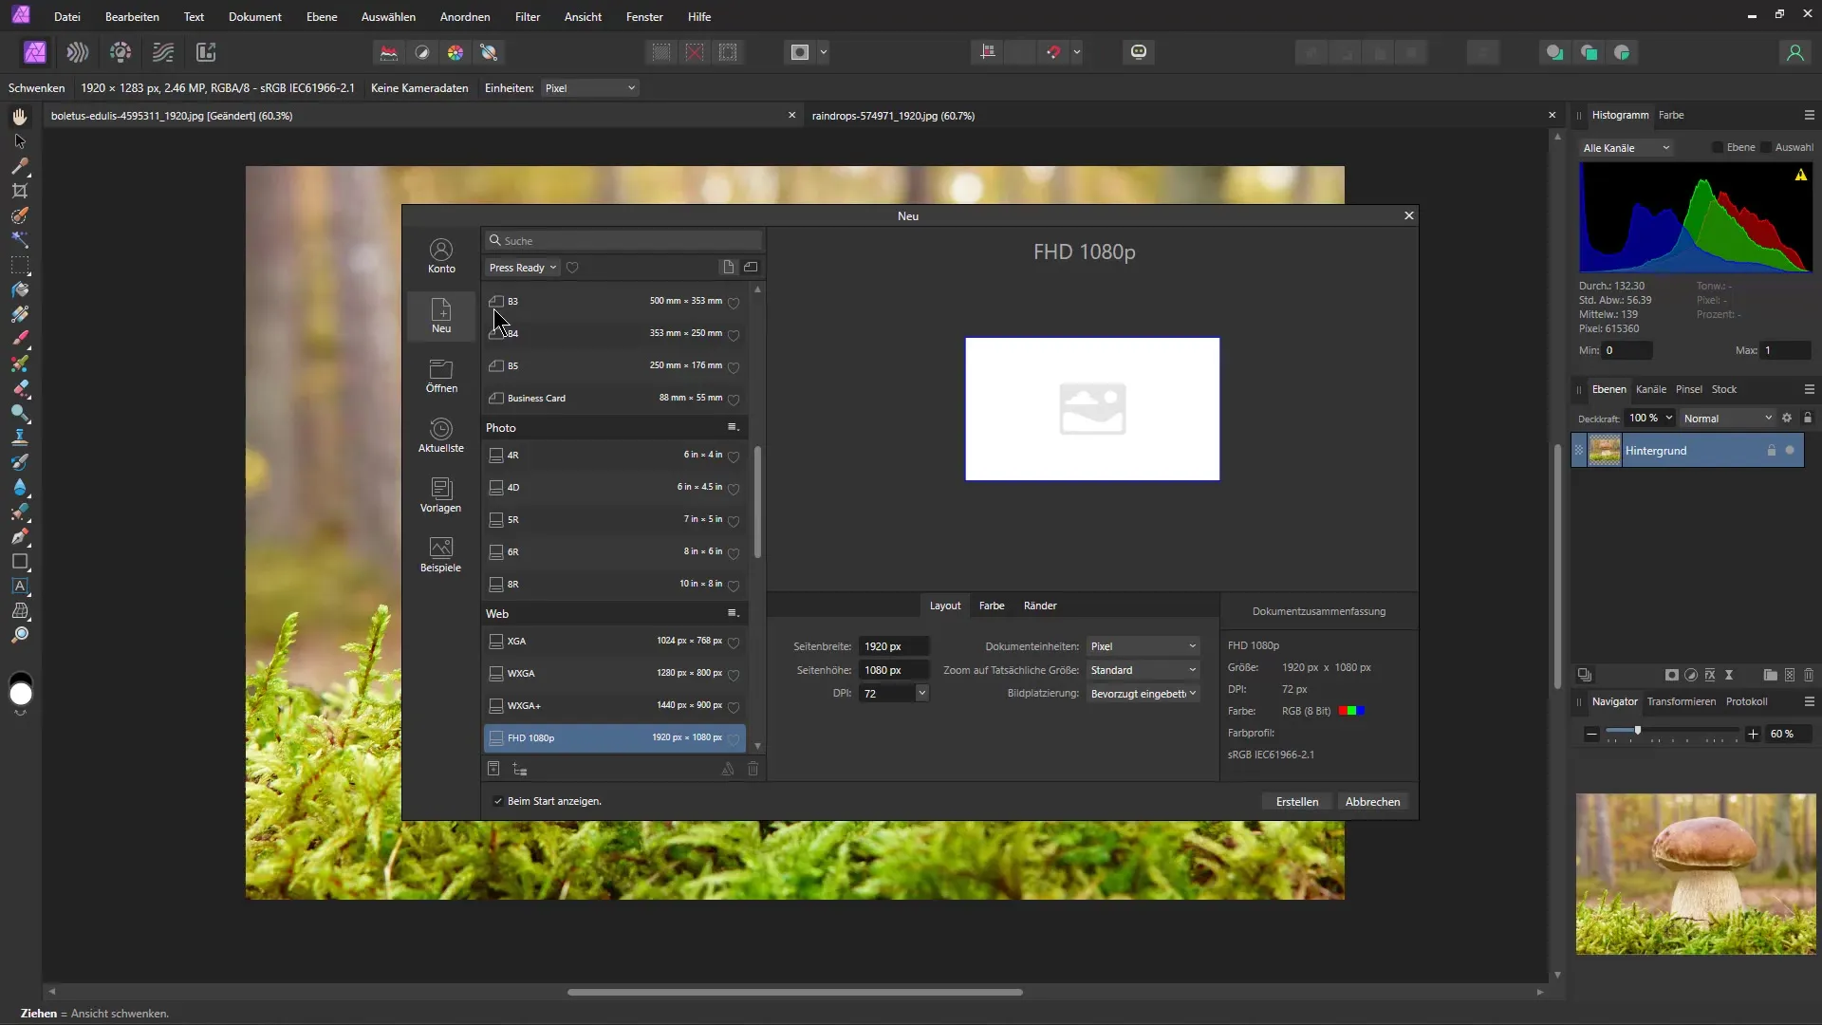Switch to the Kanäle tab
Screen dimensions: 1822x1025
tap(1651, 389)
